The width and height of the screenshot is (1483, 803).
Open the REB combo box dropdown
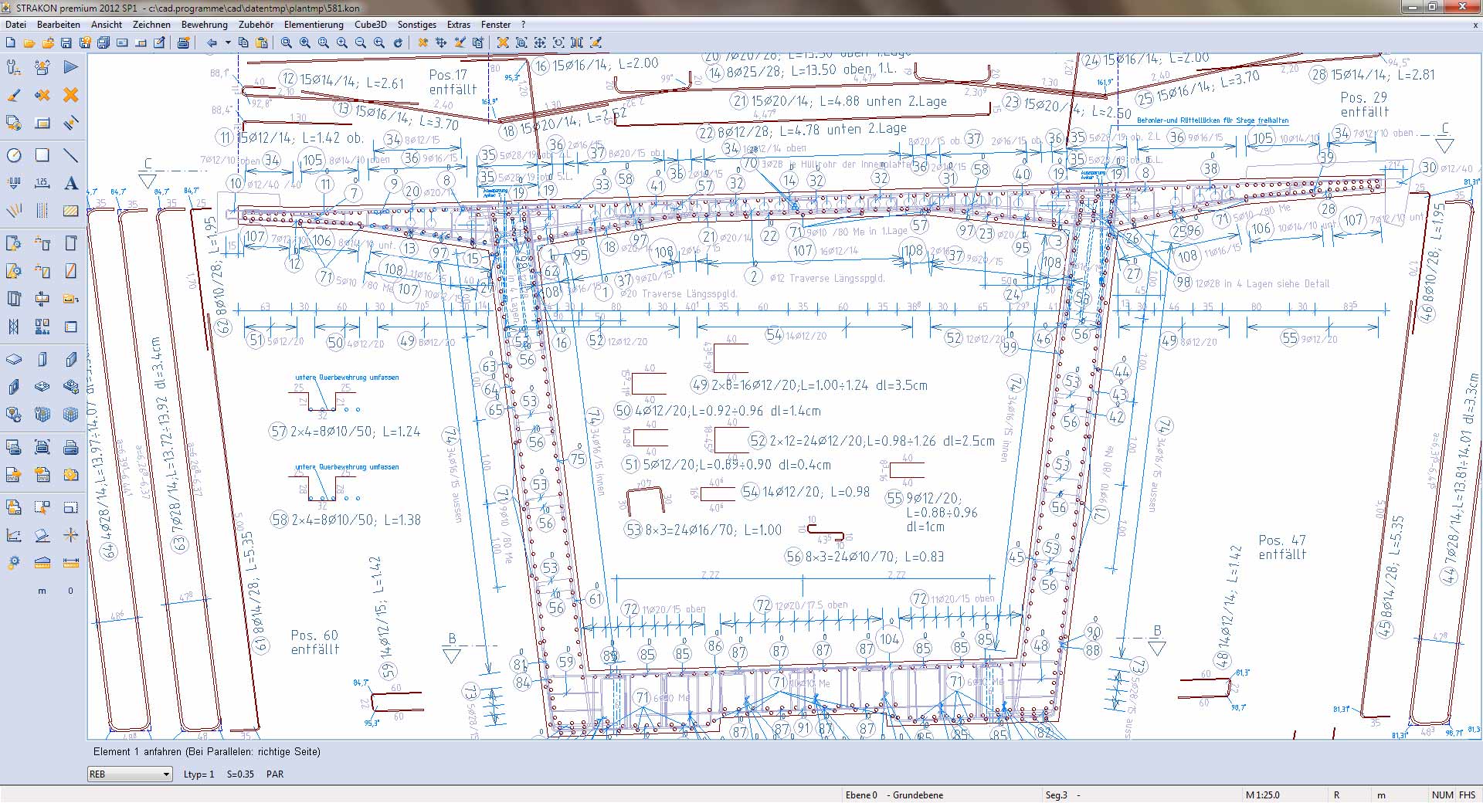(166, 774)
